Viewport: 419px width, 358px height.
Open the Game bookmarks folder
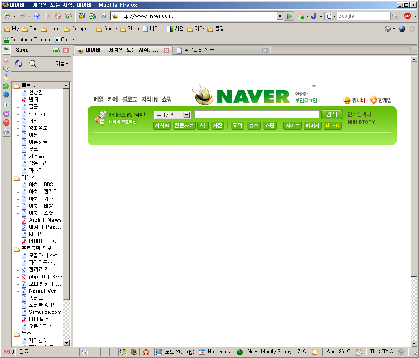[x=106, y=29]
